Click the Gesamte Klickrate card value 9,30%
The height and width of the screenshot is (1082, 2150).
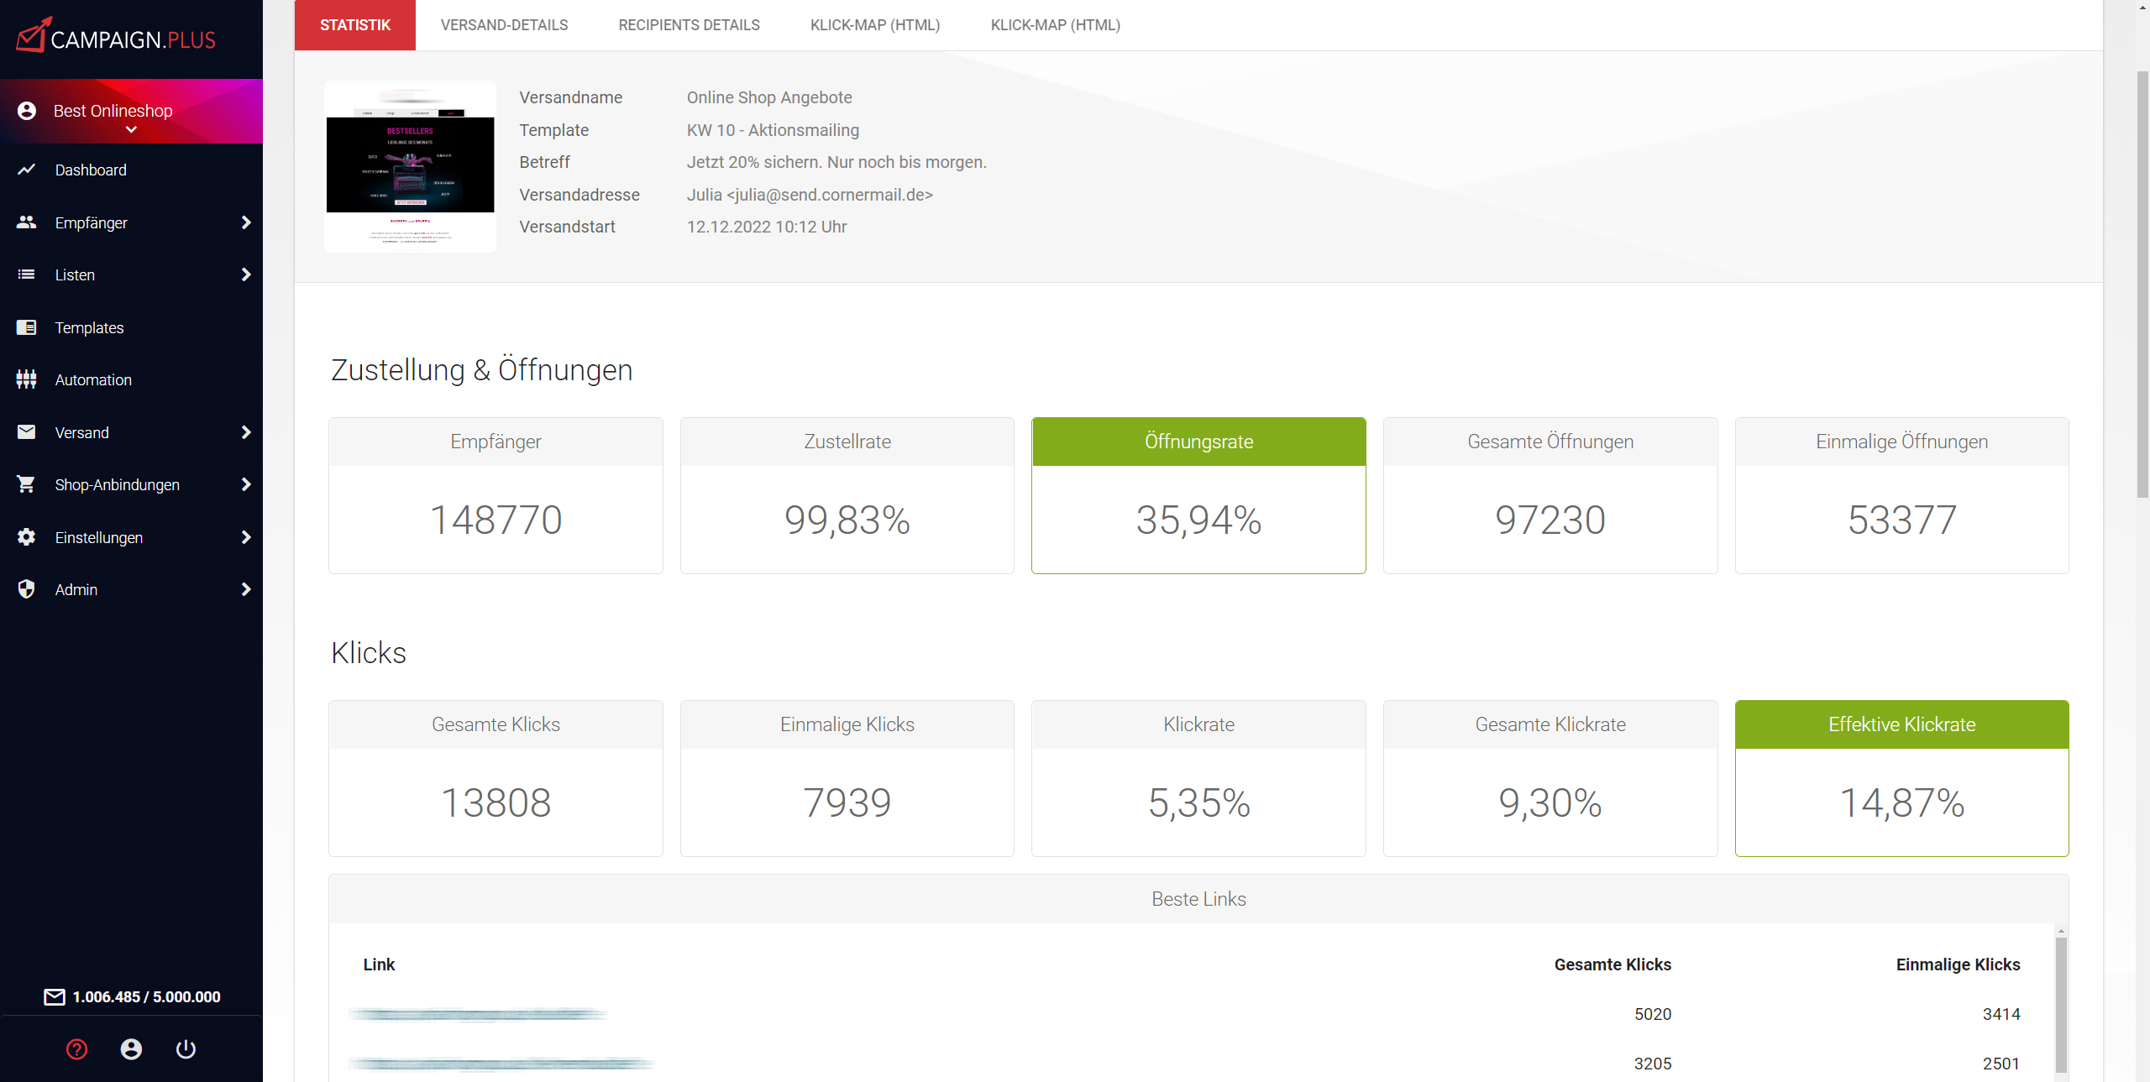click(x=1550, y=802)
